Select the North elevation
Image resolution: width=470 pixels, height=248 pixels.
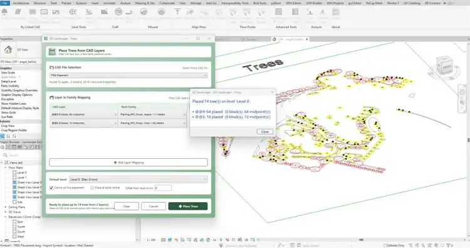point(21,227)
